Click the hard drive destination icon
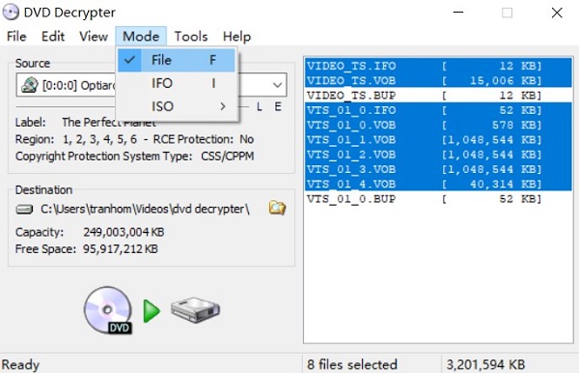Viewport: 579px width, 373px height. 195,310
